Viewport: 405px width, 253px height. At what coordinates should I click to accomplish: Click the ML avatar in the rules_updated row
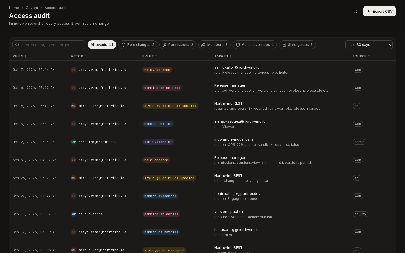click(74, 178)
